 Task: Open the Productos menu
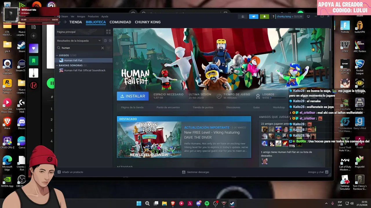pyautogui.click(x=93, y=16)
